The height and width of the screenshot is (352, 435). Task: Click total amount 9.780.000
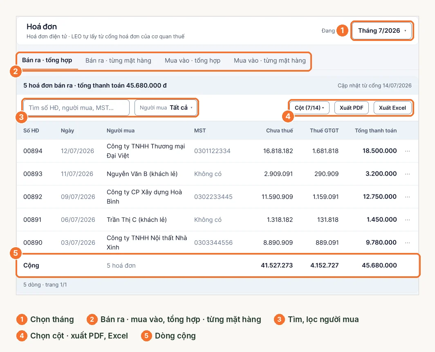(381, 243)
